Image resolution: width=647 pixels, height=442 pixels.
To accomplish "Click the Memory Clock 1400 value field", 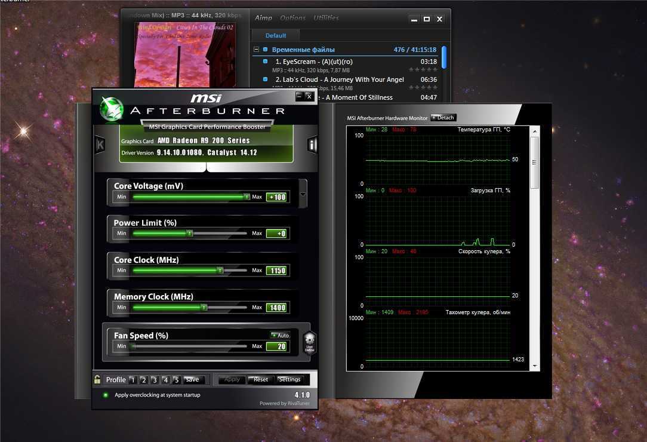I will coord(276,308).
